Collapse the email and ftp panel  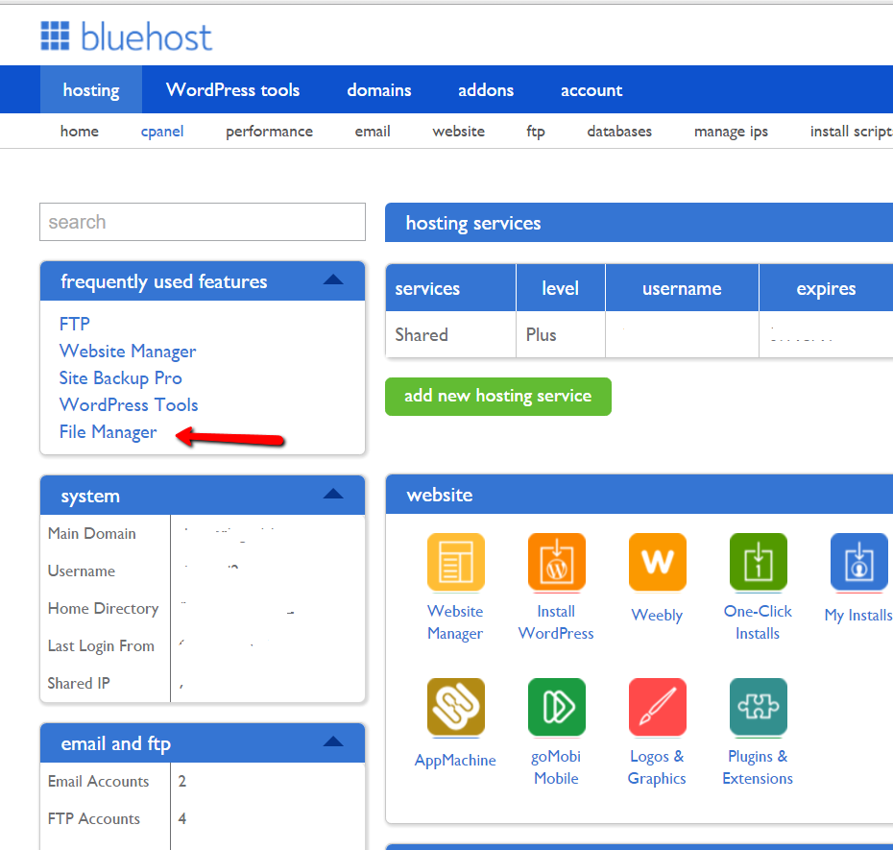point(333,741)
